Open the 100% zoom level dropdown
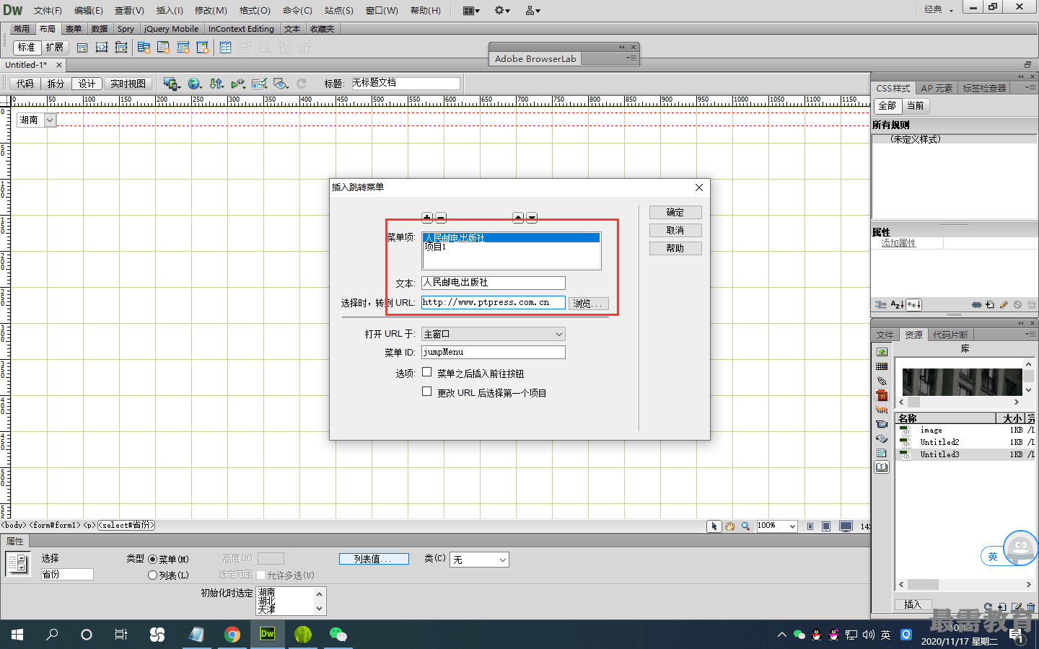The height and width of the screenshot is (649, 1039). click(776, 526)
